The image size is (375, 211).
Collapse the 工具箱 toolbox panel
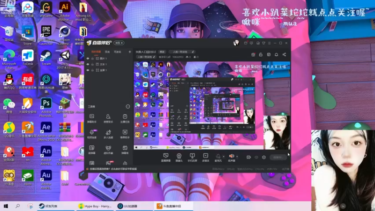point(128,106)
